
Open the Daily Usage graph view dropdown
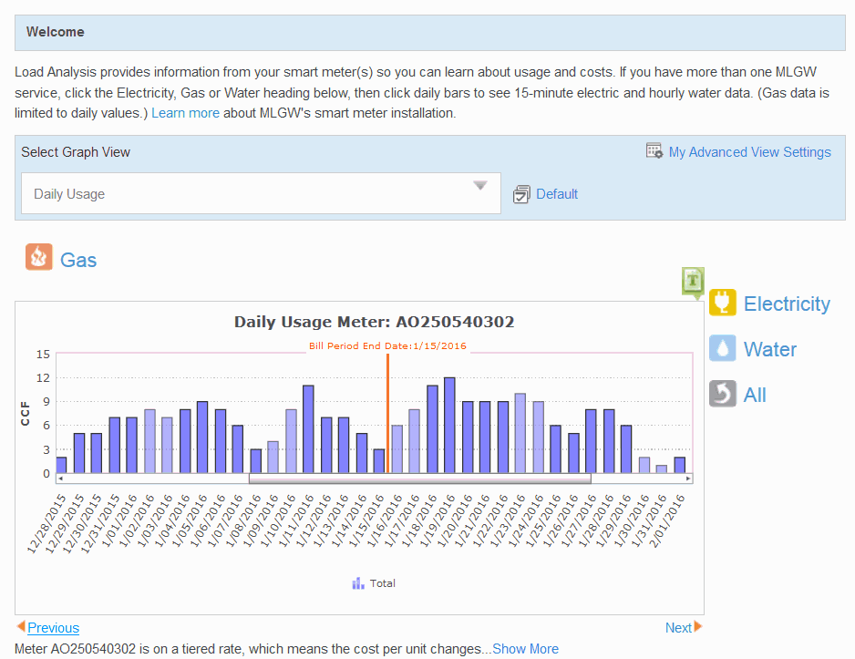(x=261, y=193)
